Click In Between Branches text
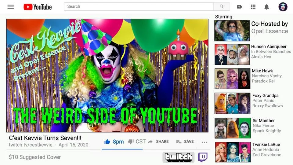This screenshot has height=165, width=293. [x=271, y=52]
